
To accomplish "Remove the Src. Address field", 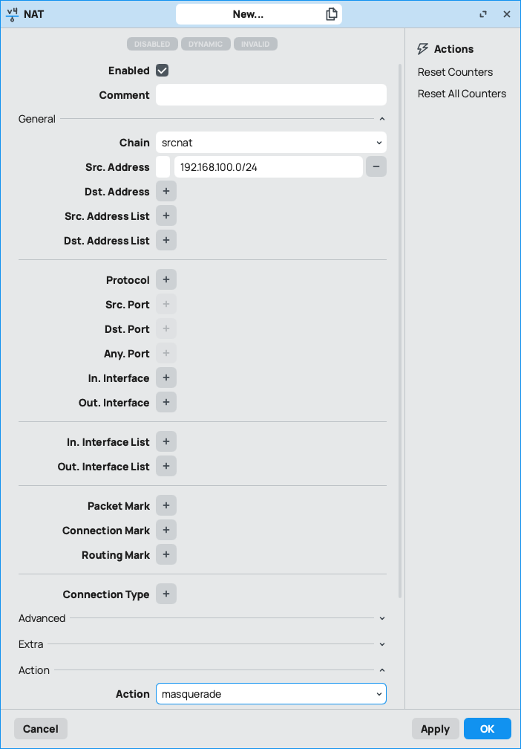I will point(376,166).
